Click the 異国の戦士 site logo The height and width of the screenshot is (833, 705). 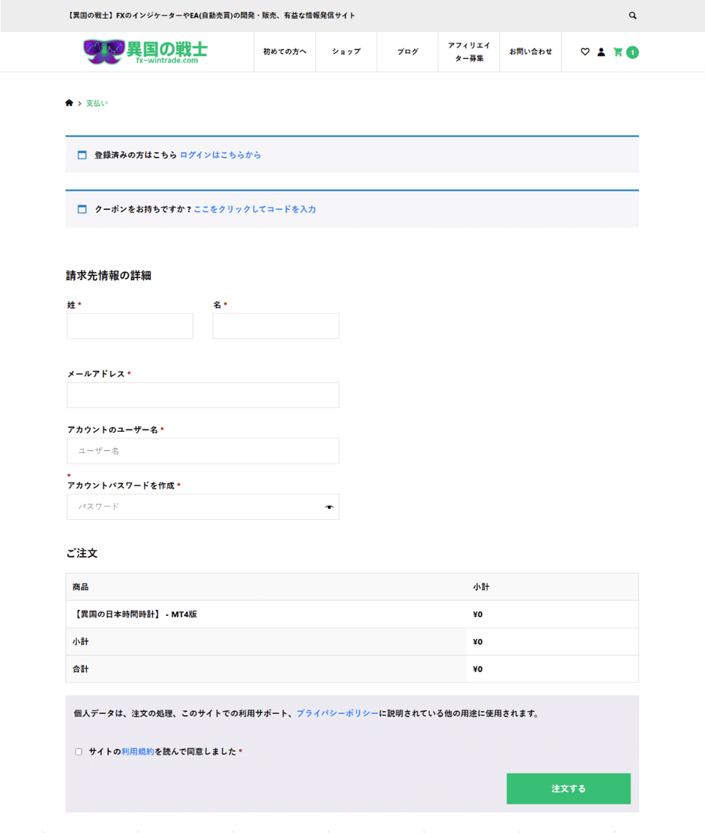pos(146,52)
